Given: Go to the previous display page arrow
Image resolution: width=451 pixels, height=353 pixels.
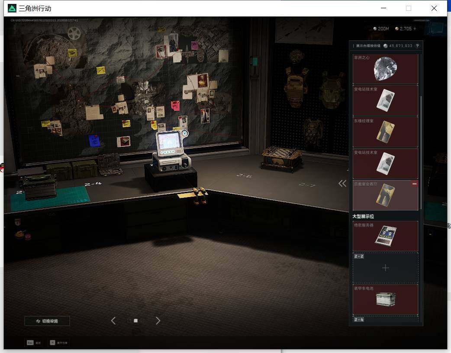Looking at the screenshot, I should (x=113, y=321).
